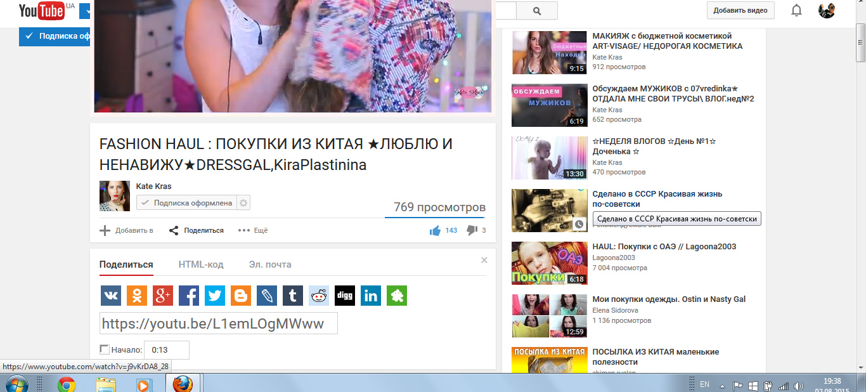Click the Сделано в СССР thumbnail
This screenshot has height=392, width=866.
tap(550, 211)
